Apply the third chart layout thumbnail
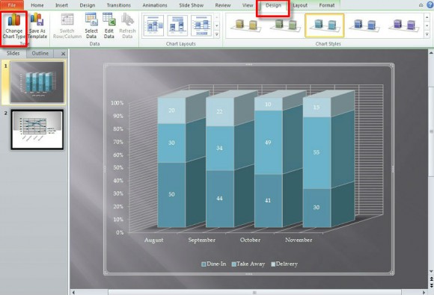 (x=201, y=25)
